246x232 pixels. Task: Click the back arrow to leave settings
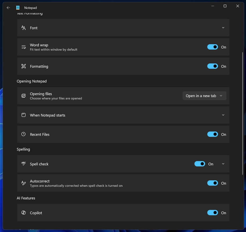[x=8, y=7]
